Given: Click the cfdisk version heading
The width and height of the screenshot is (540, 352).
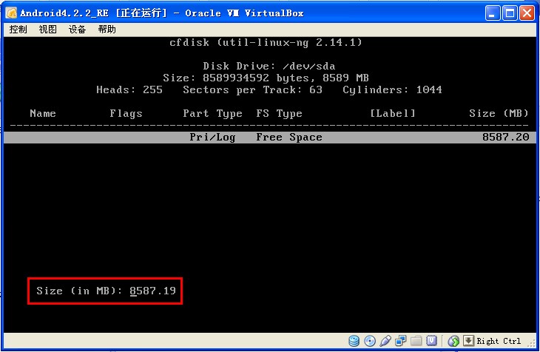Looking at the screenshot, I should pyautogui.click(x=266, y=43).
